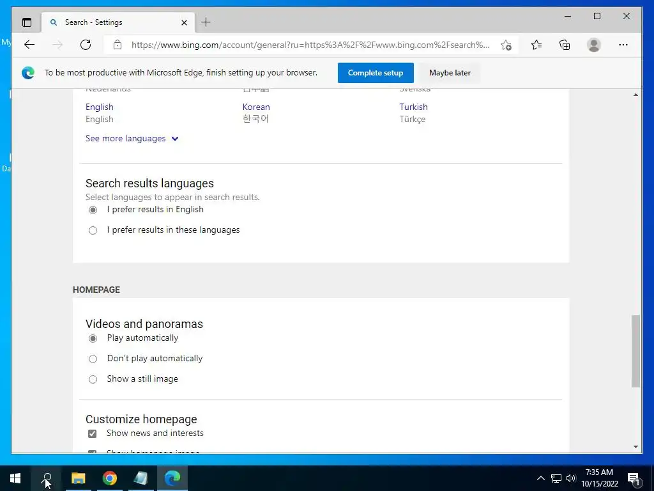
Task: Choose Turkish as display language
Action: point(413,107)
